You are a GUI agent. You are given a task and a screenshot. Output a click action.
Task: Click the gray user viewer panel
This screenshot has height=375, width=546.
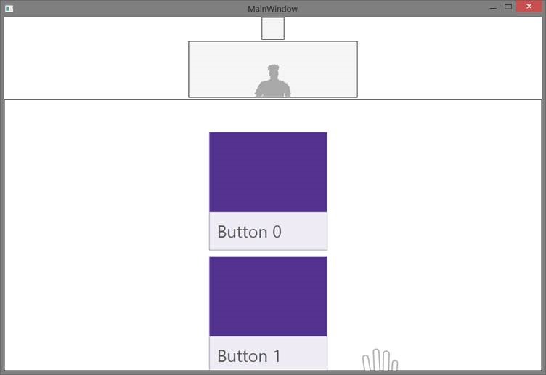[x=218, y=69]
